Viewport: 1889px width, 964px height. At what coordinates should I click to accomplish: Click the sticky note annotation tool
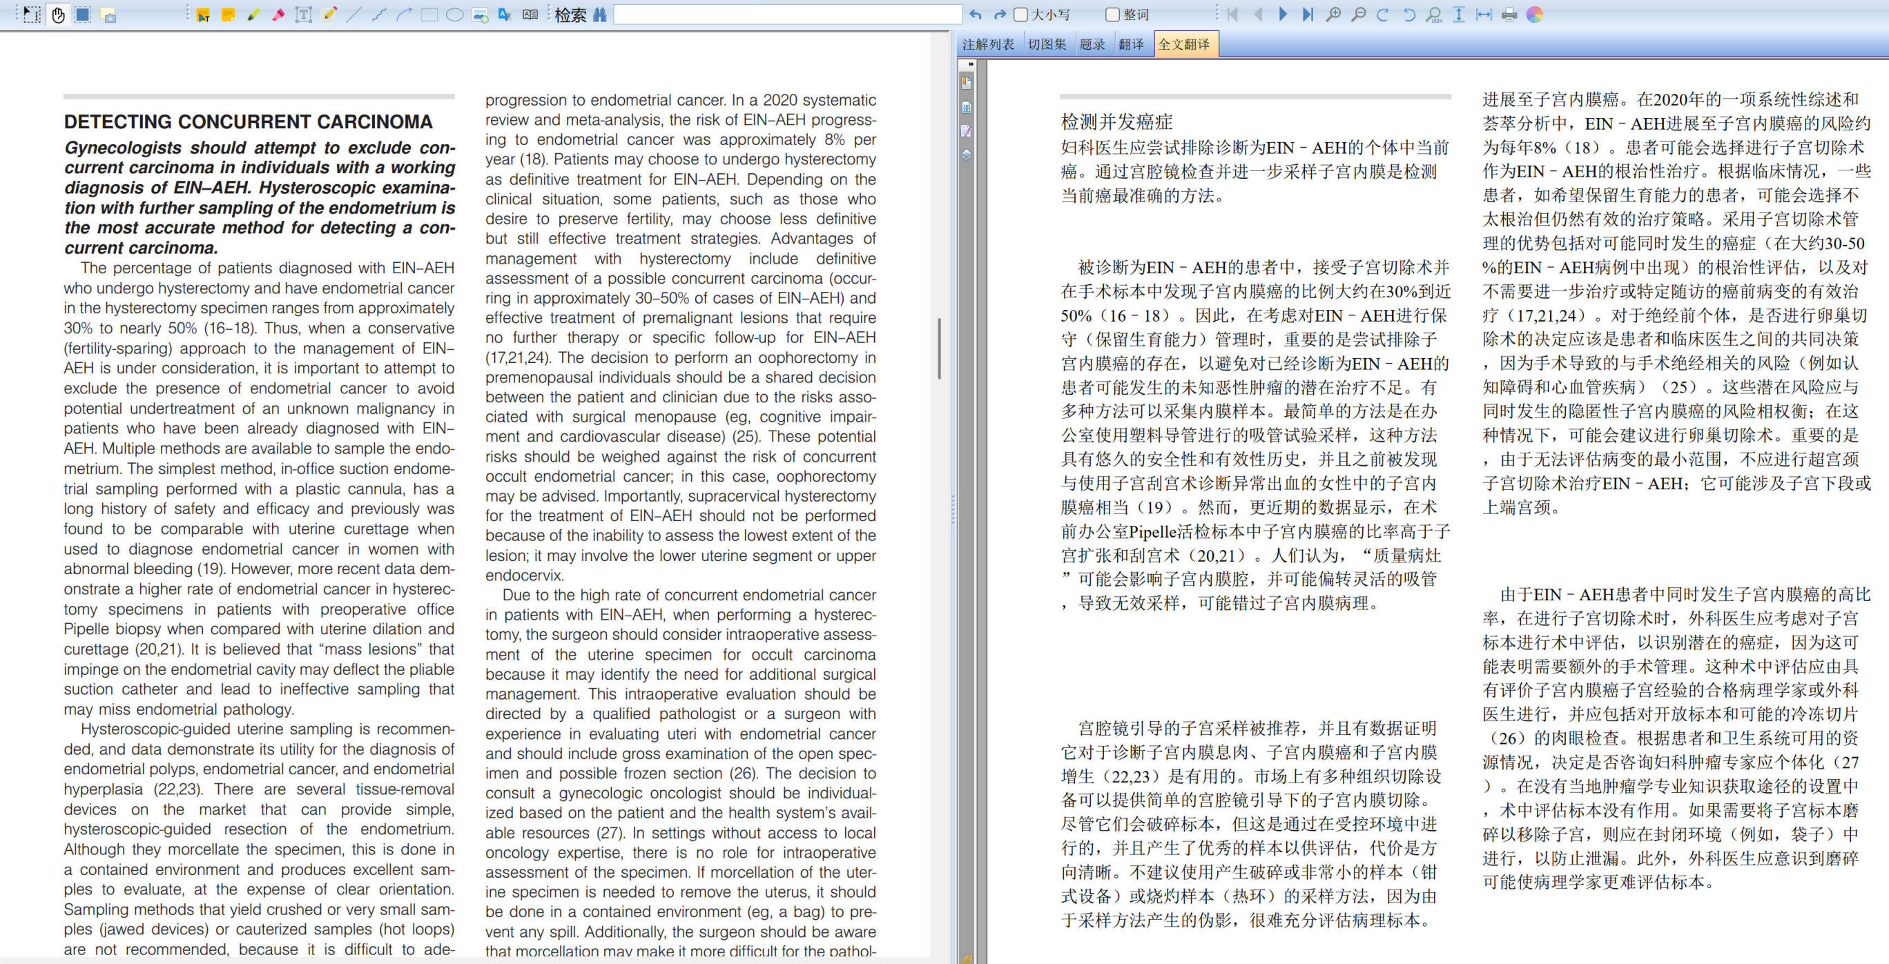pyautogui.click(x=228, y=14)
